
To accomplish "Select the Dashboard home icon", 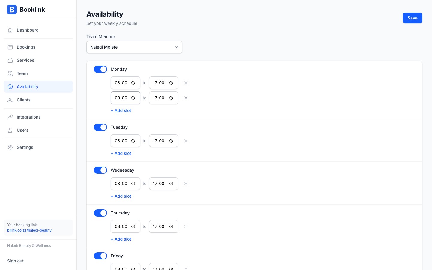I will click(x=10, y=30).
